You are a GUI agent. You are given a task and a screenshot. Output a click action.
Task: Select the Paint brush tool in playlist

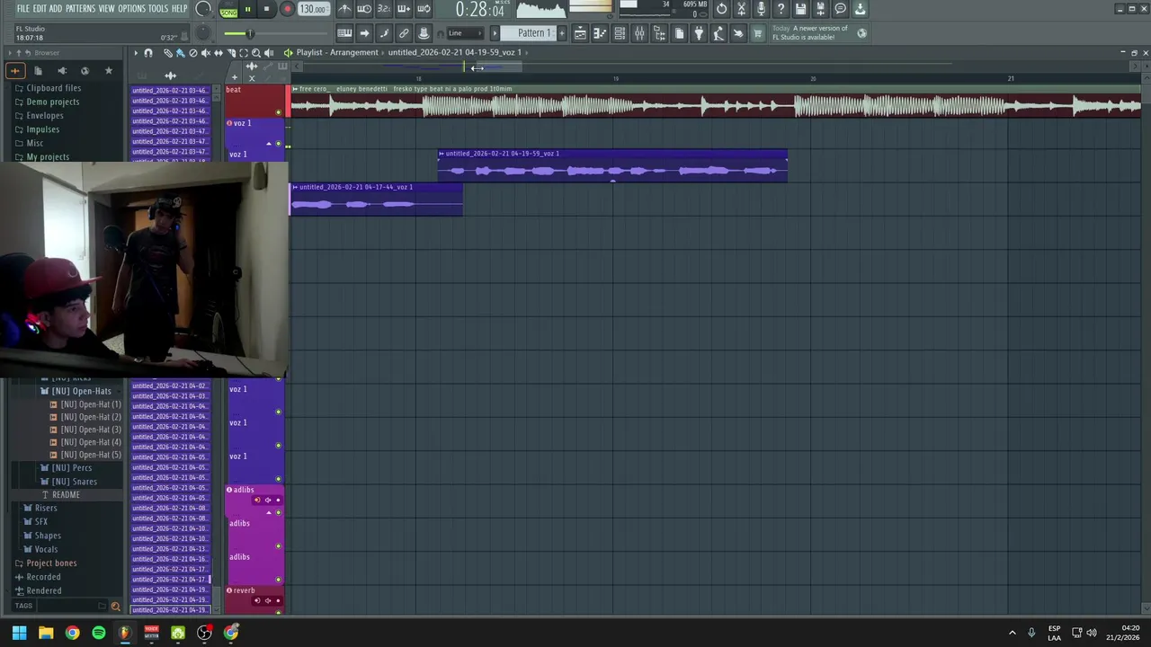click(180, 53)
